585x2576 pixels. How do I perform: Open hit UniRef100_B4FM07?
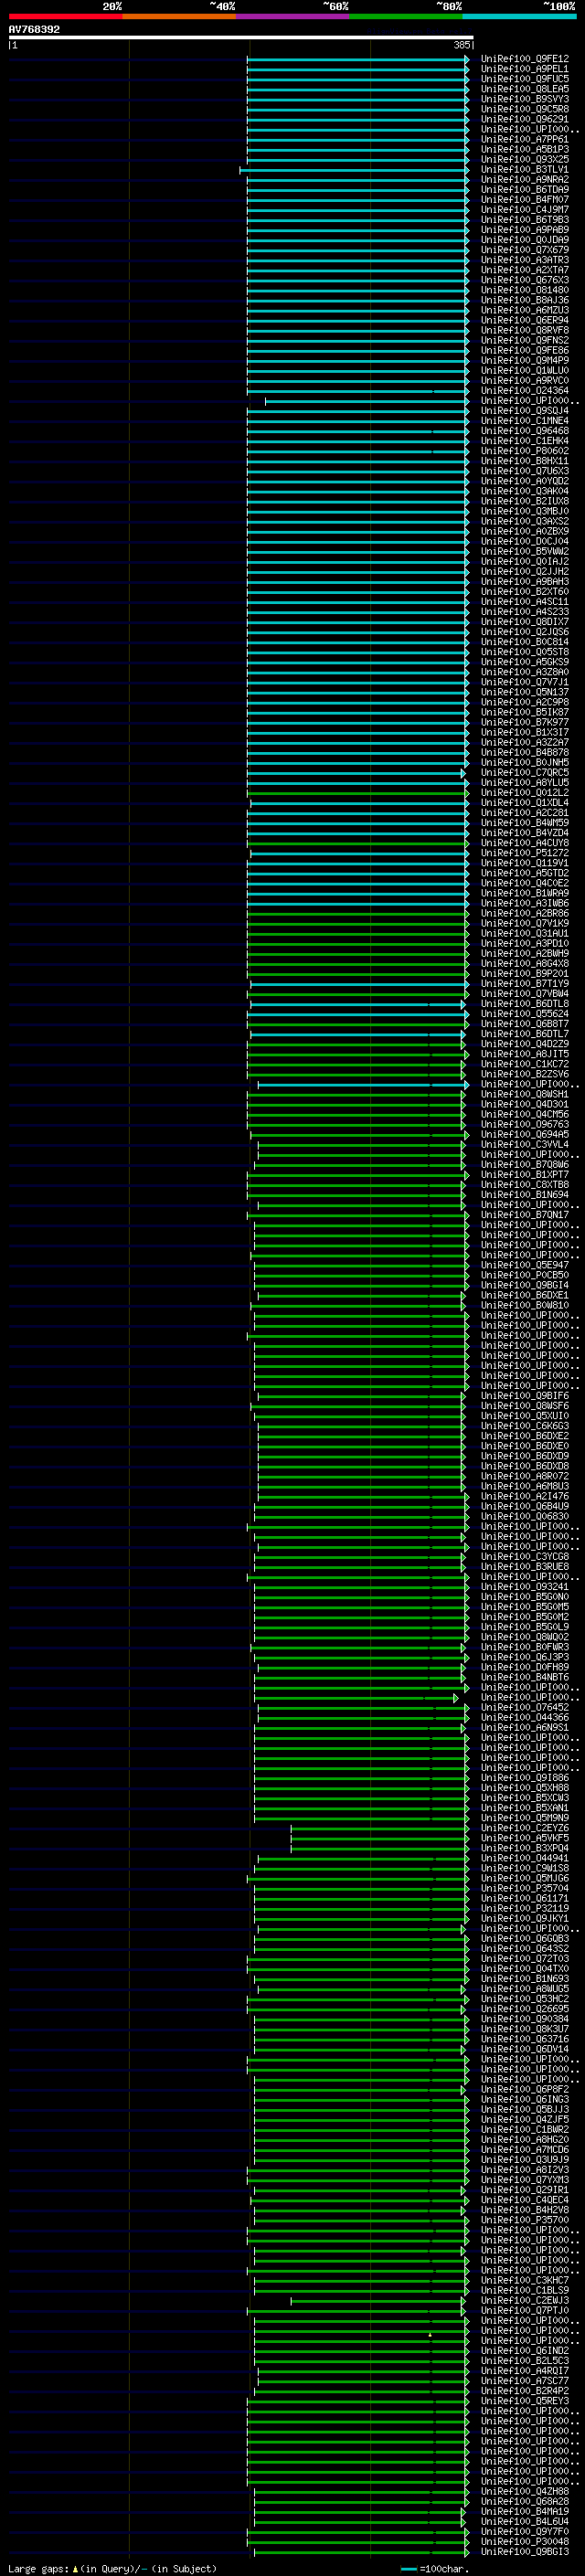(524, 200)
